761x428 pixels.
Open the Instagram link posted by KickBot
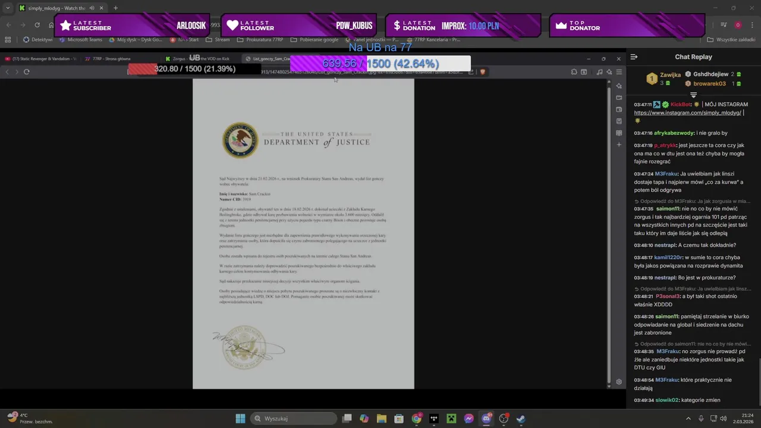tap(687, 113)
